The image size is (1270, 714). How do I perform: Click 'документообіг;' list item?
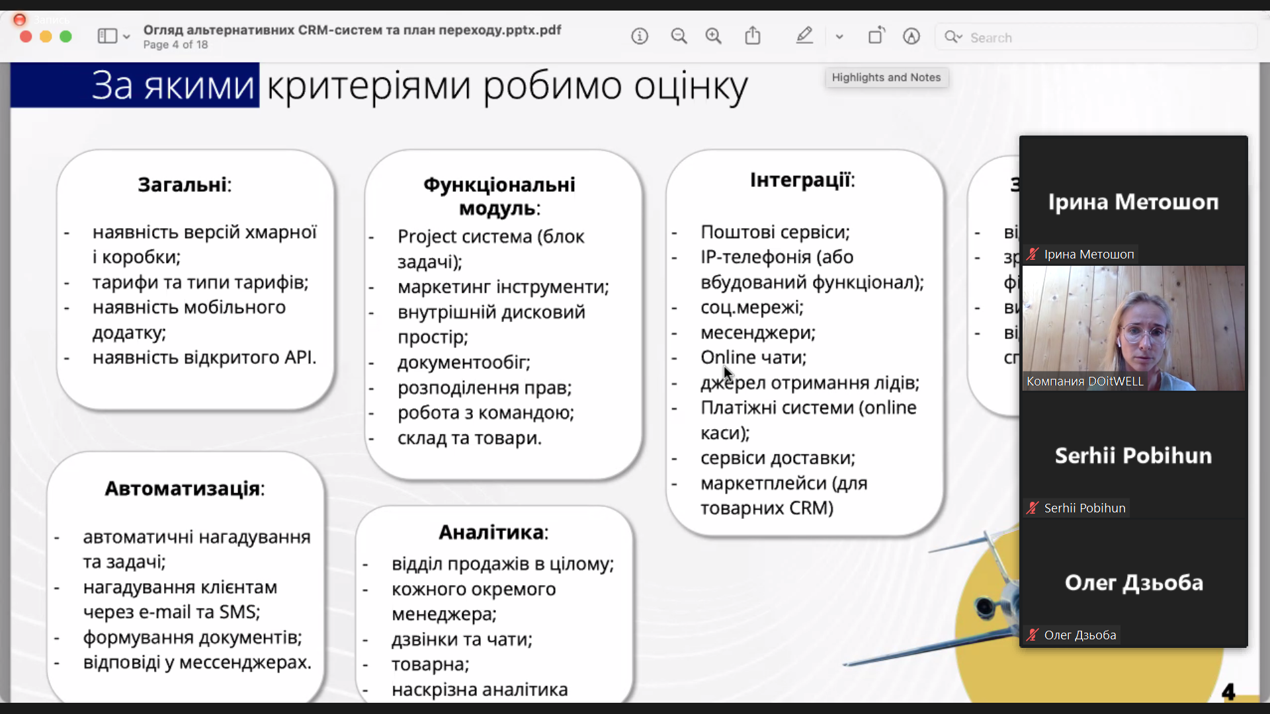464,362
